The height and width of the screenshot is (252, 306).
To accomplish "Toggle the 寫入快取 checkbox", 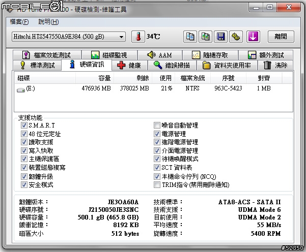I will pos(24,150).
